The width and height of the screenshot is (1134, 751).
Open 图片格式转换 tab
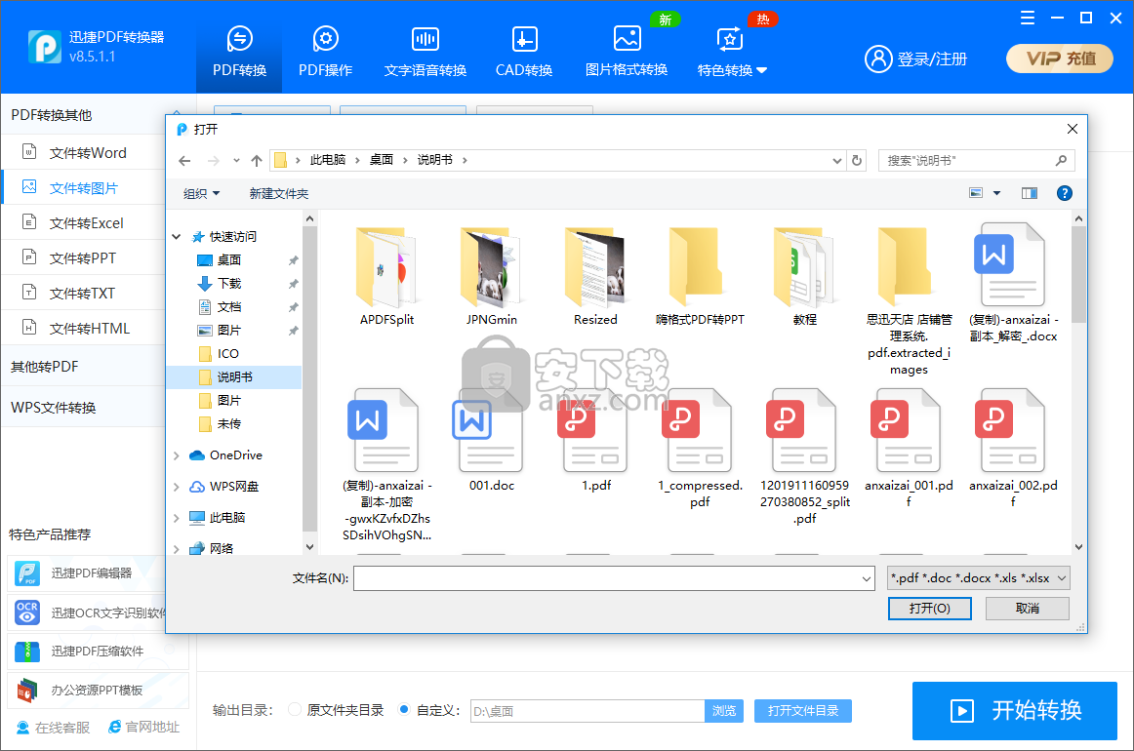627,51
